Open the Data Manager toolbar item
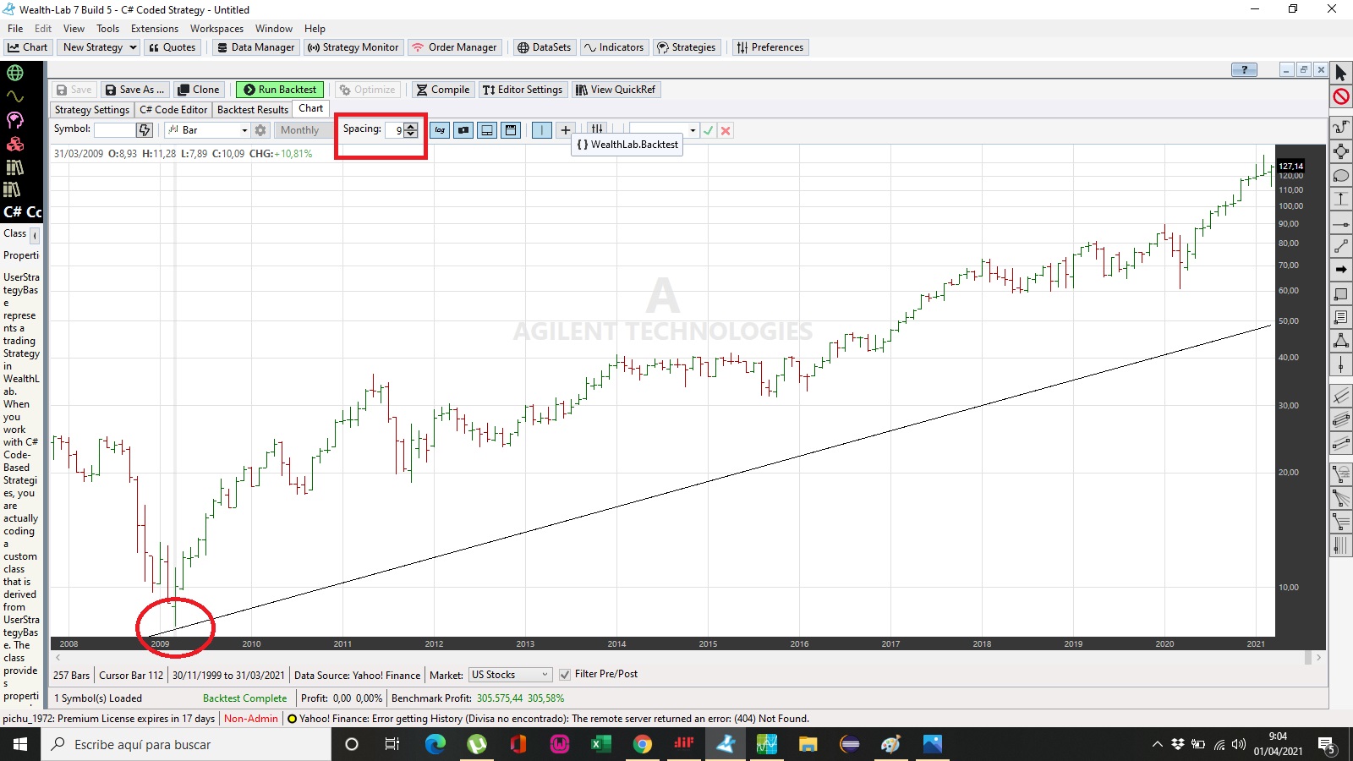Screen dimensions: 1353x761 pos(255,47)
